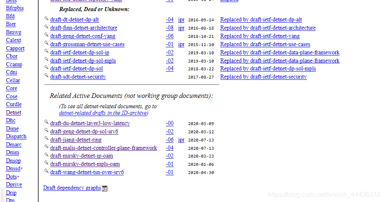The height and width of the screenshot is (202, 384).
Task: Select Drip in working group sidebar
Action: [11, 193]
